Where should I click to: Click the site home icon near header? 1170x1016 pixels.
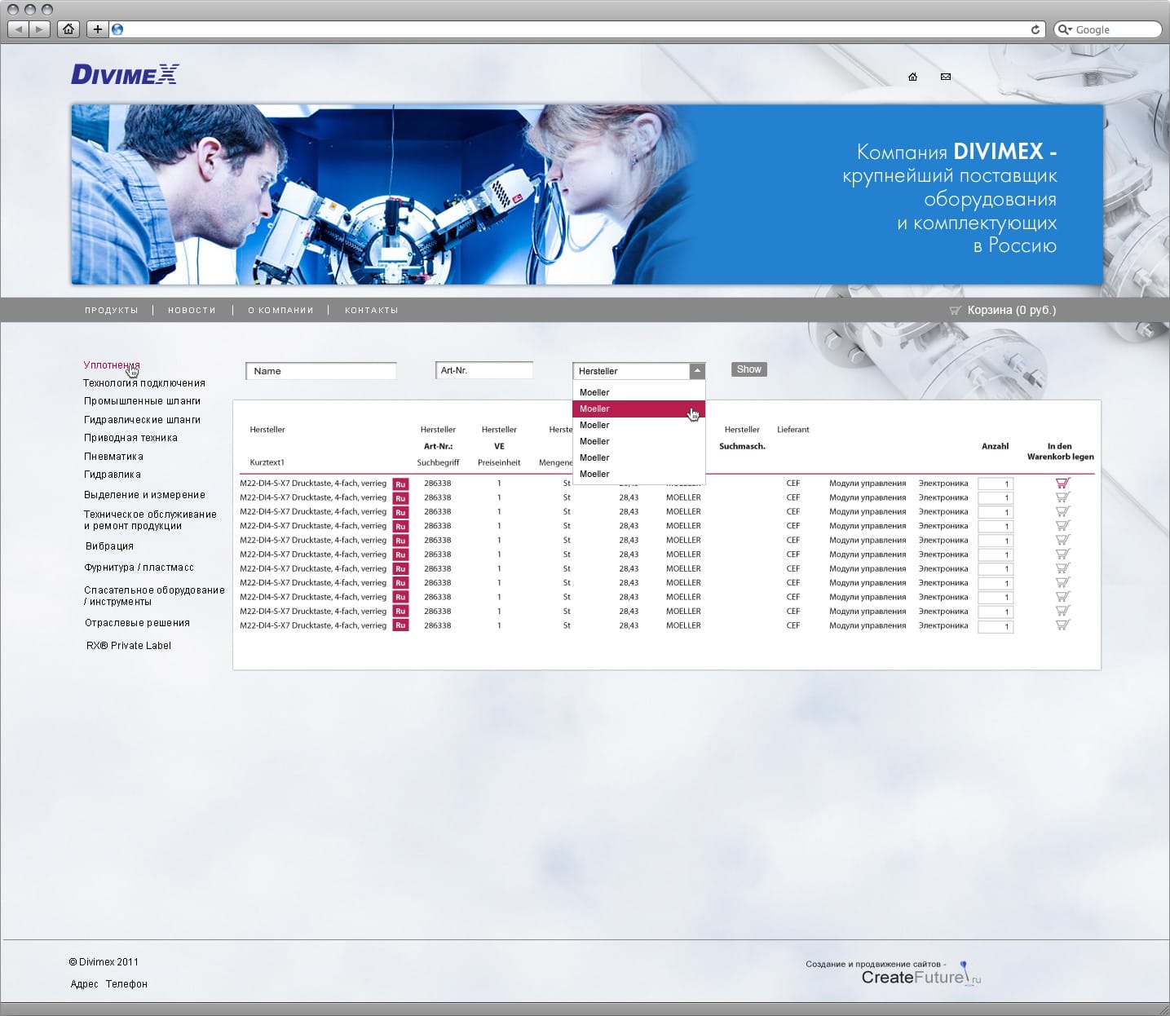pos(912,77)
